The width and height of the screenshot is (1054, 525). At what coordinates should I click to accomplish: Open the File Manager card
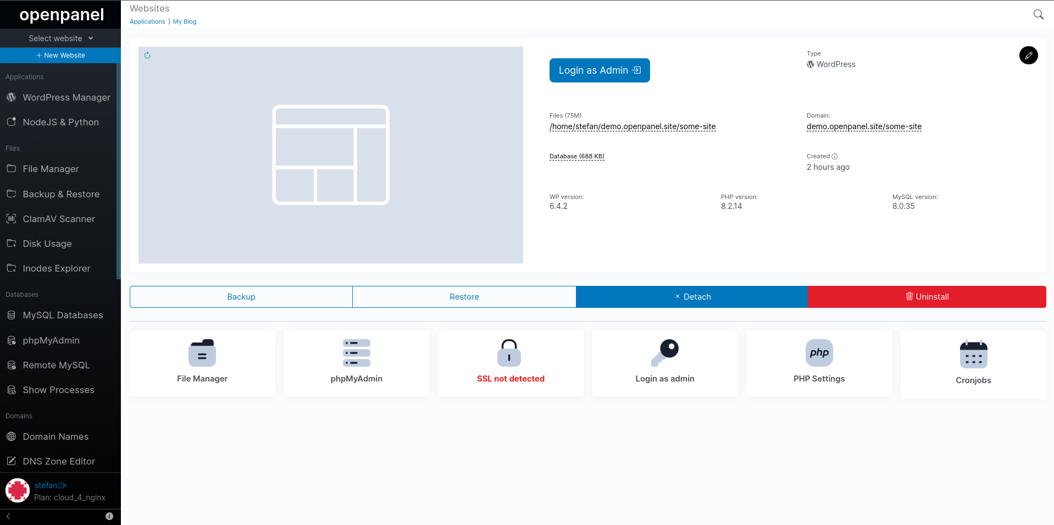coord(202,363)
